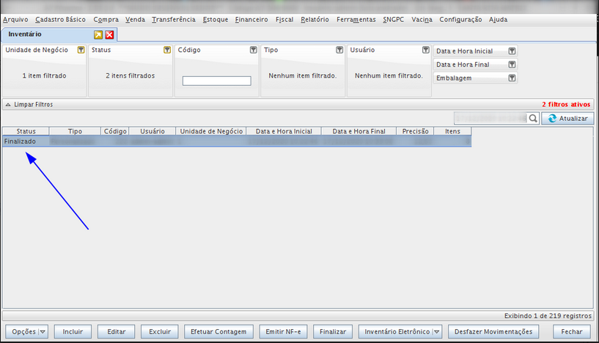The width and height of the screenshot is (599, 343).
Task: Open the Opções dropdown arrow
Action: pos(43,332)
